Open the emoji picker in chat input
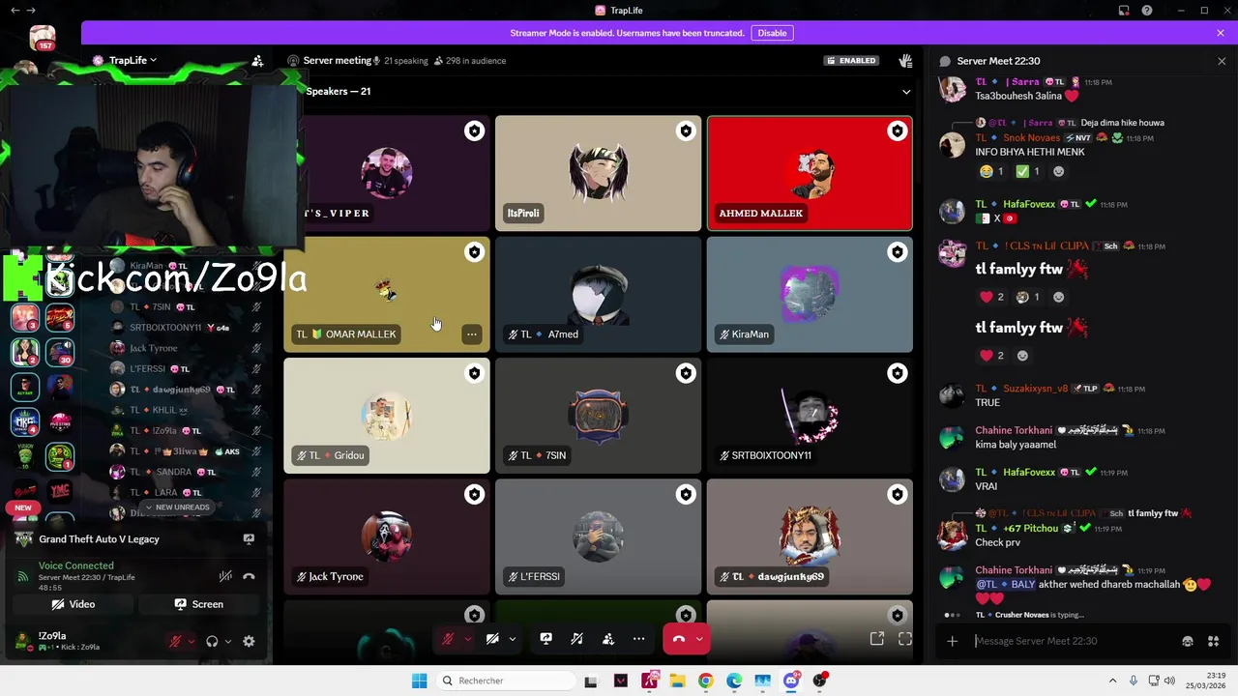The height and width of the screenshot is (696, 1238). [x=1188, y=641]
